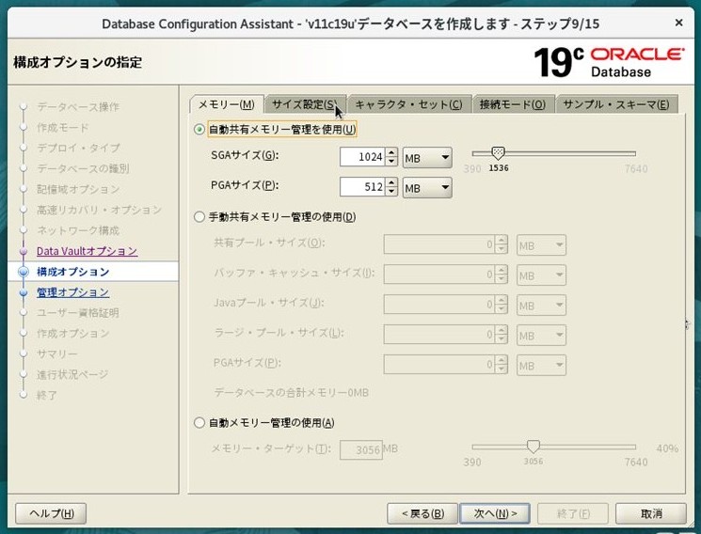Screen dimensions: 701x534
Task: Select 手動共有メモリー管理の使用 radio button
Action: click(199, 217)
